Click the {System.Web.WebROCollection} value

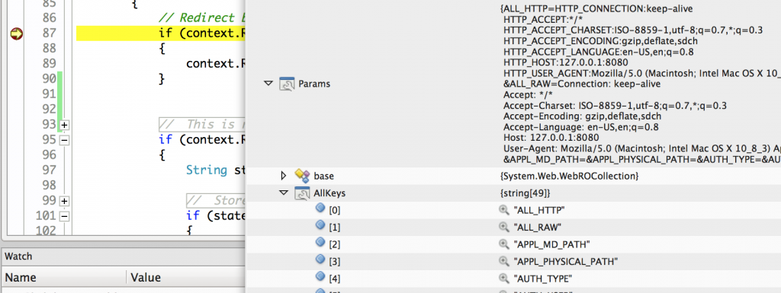click(x=568, y=176)
